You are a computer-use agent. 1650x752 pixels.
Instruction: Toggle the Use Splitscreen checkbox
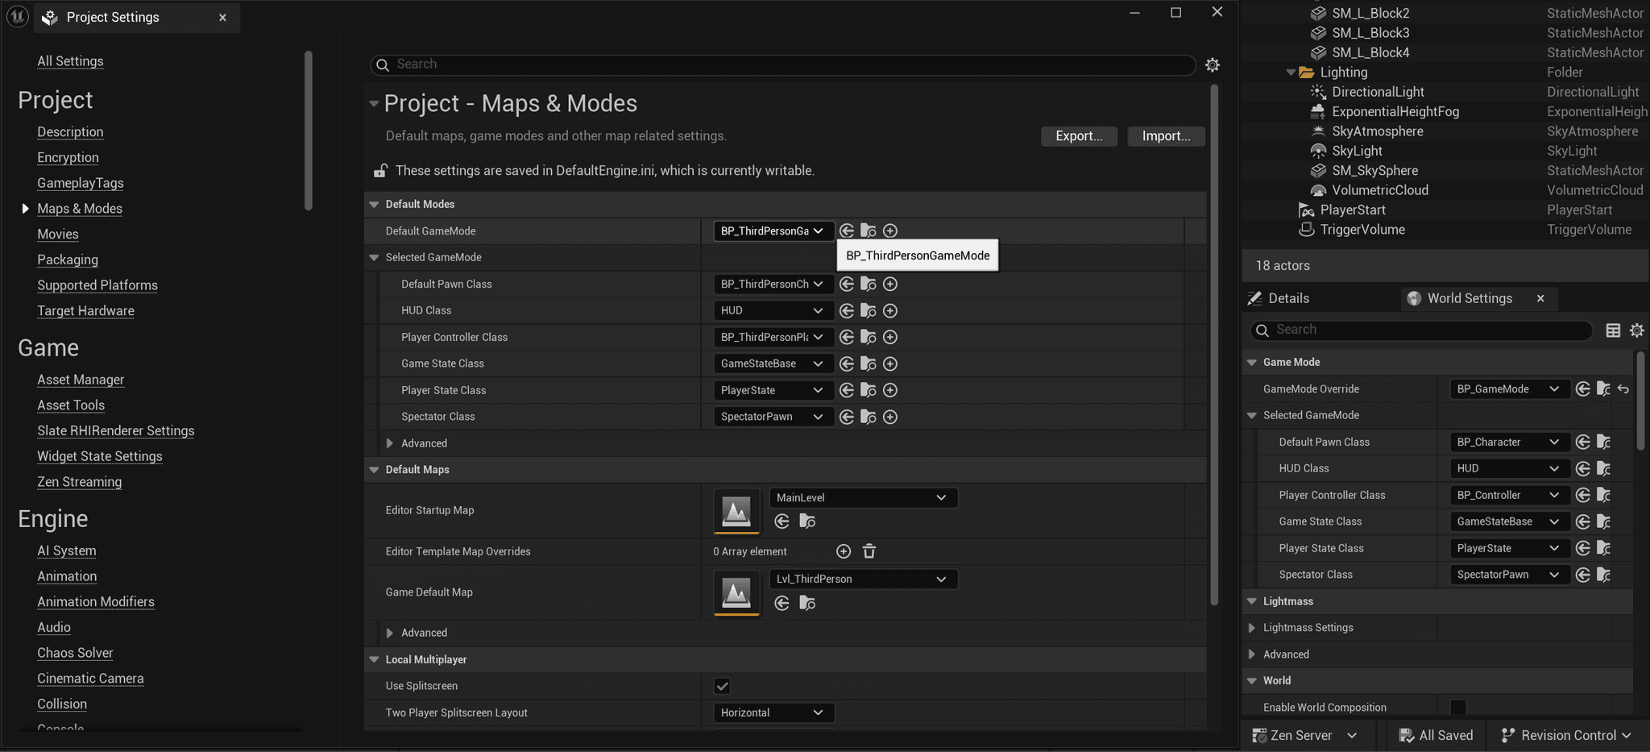722,686
